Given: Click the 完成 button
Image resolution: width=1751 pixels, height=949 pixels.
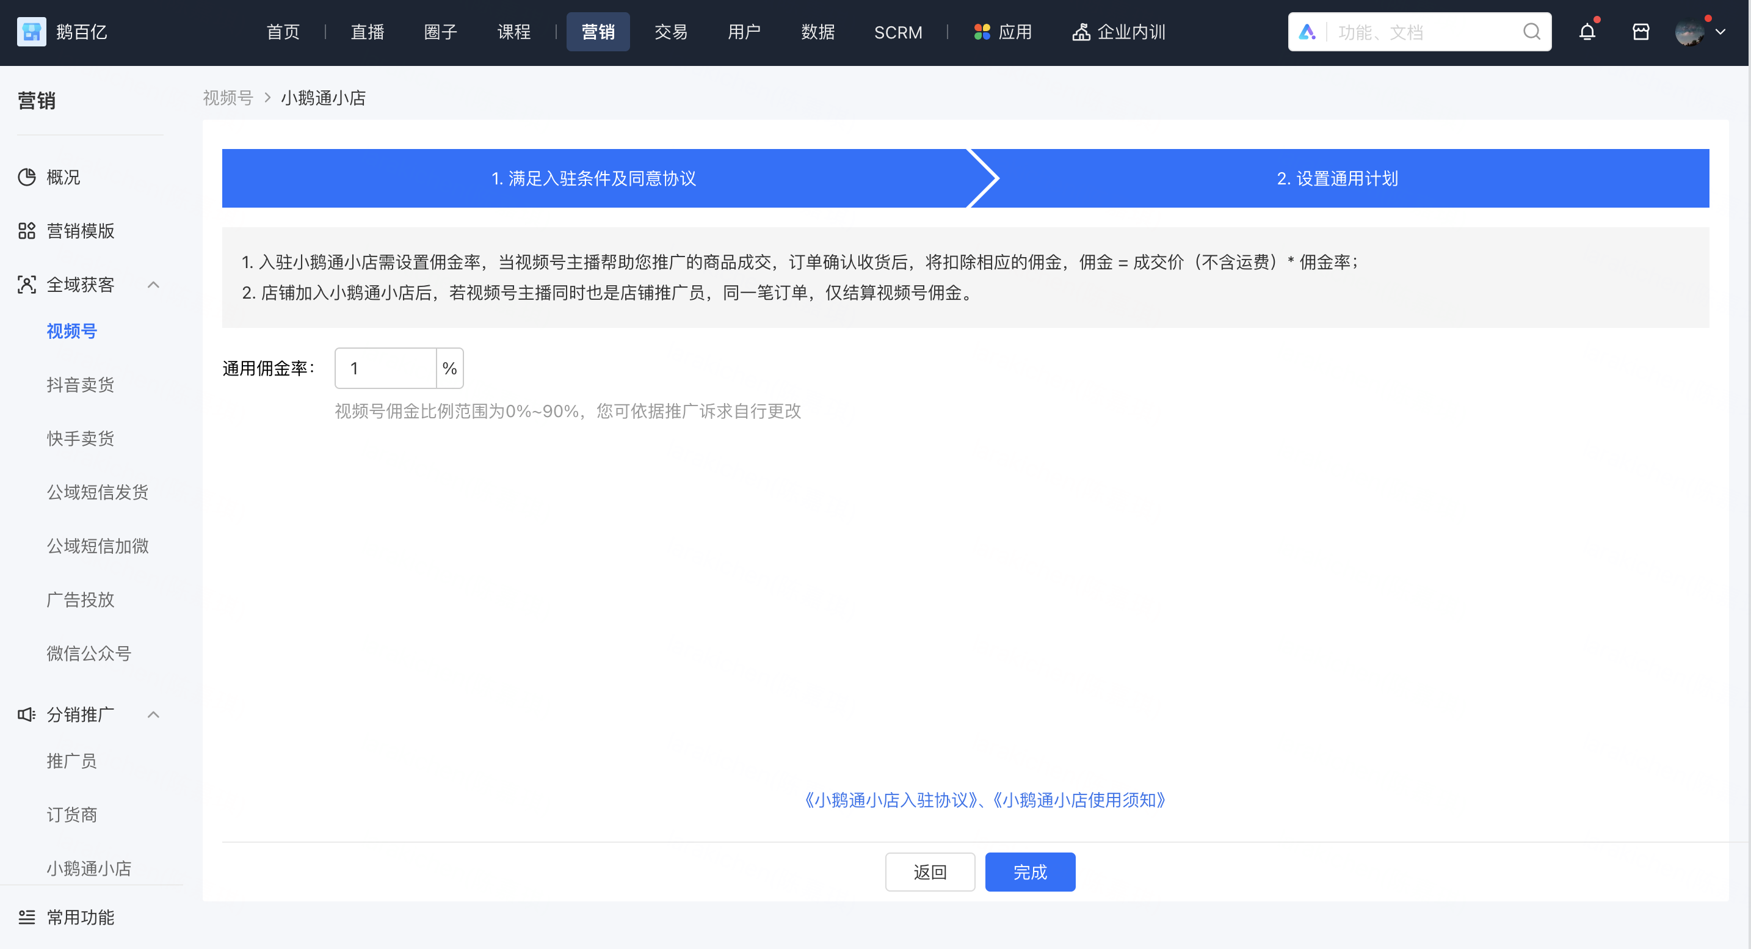Looking at the screenshot, I should [1030, 871].
